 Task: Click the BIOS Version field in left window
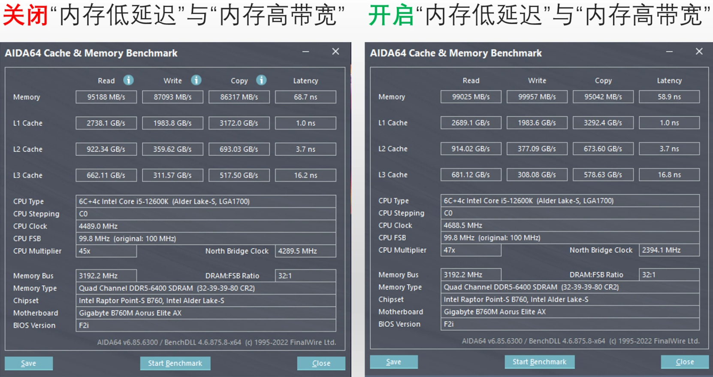pyautogui.click(x=206, y=325)
